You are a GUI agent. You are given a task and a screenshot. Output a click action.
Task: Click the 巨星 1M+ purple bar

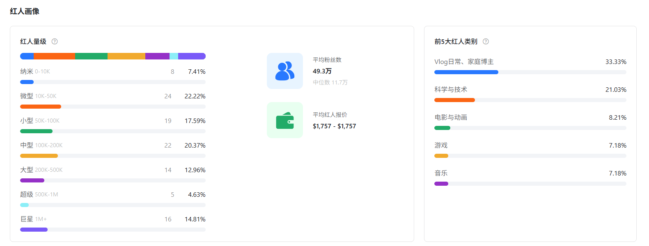(x=34, y=230)
